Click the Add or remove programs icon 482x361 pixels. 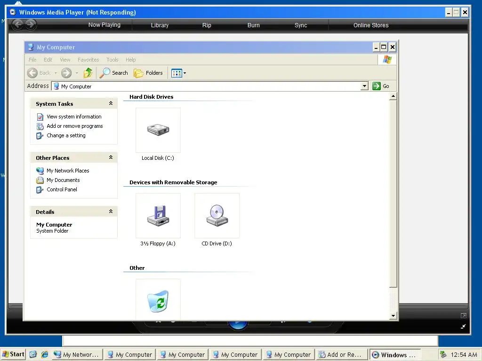[x=40, y=126]
